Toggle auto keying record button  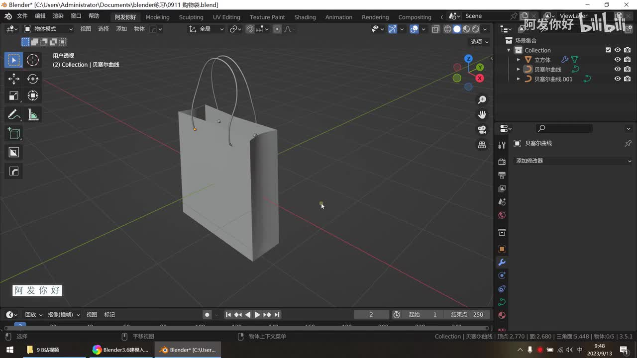pos(207,314)
